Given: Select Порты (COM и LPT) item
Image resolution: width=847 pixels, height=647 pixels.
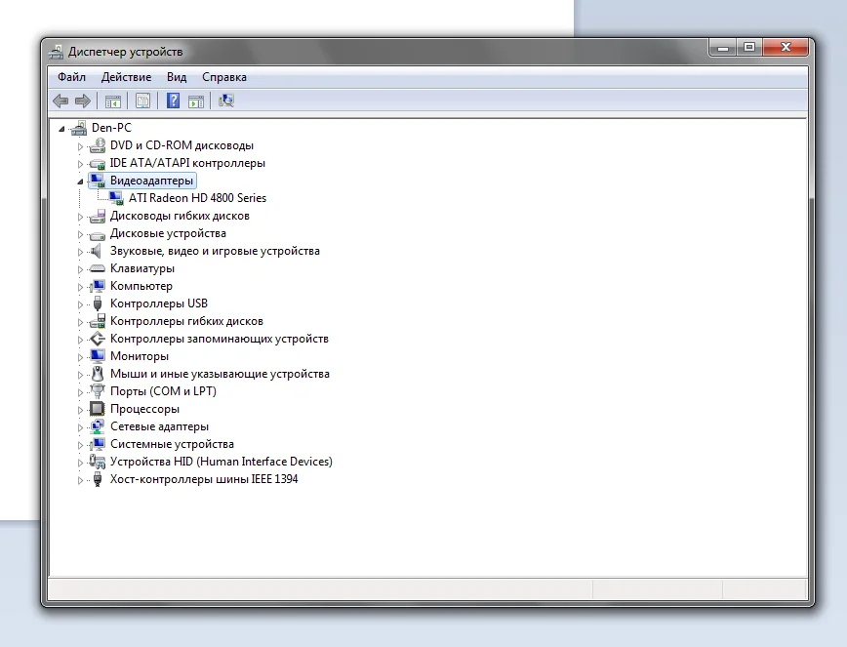Looking at the screenshot, I should 163,391.
